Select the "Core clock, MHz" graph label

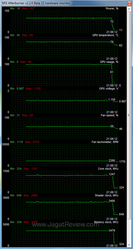coord(108,169)
